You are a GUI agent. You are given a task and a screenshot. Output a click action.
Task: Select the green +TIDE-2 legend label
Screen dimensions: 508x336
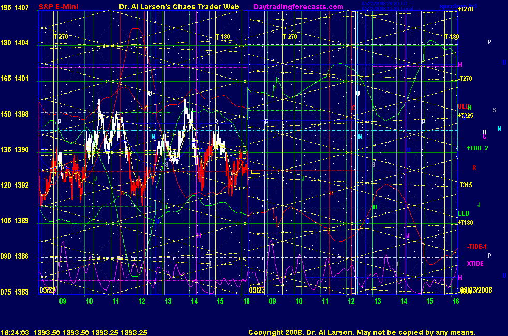click(477, 148)
